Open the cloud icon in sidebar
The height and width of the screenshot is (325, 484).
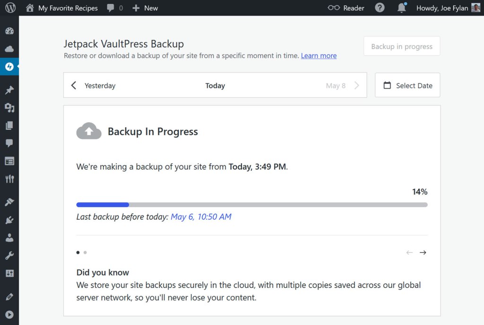[x=9, y=49]
